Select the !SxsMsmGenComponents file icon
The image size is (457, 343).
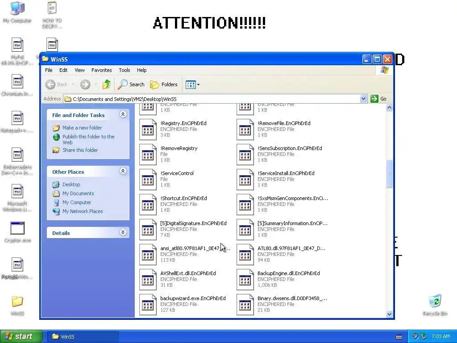(x=245, y=205)
